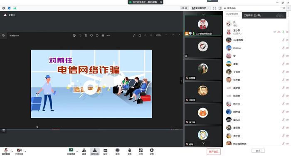
Task: Click the 成员(84) panel title
Action: pos(231,8)
